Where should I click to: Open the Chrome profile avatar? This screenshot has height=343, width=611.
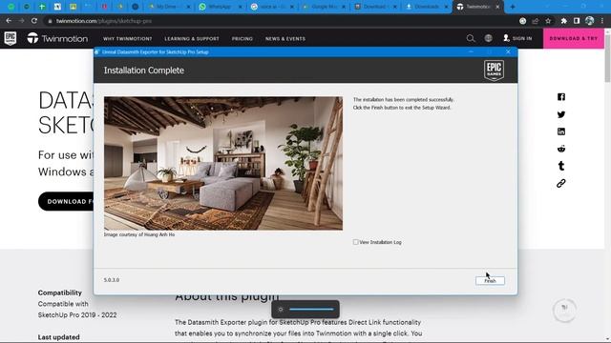click(x=590, y=21)
